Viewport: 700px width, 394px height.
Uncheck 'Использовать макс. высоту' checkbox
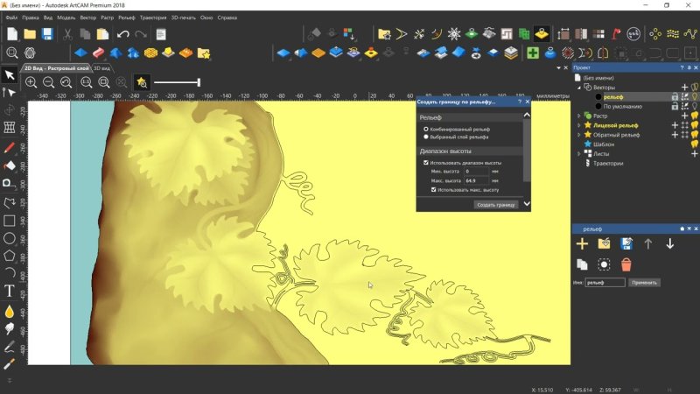434,189
